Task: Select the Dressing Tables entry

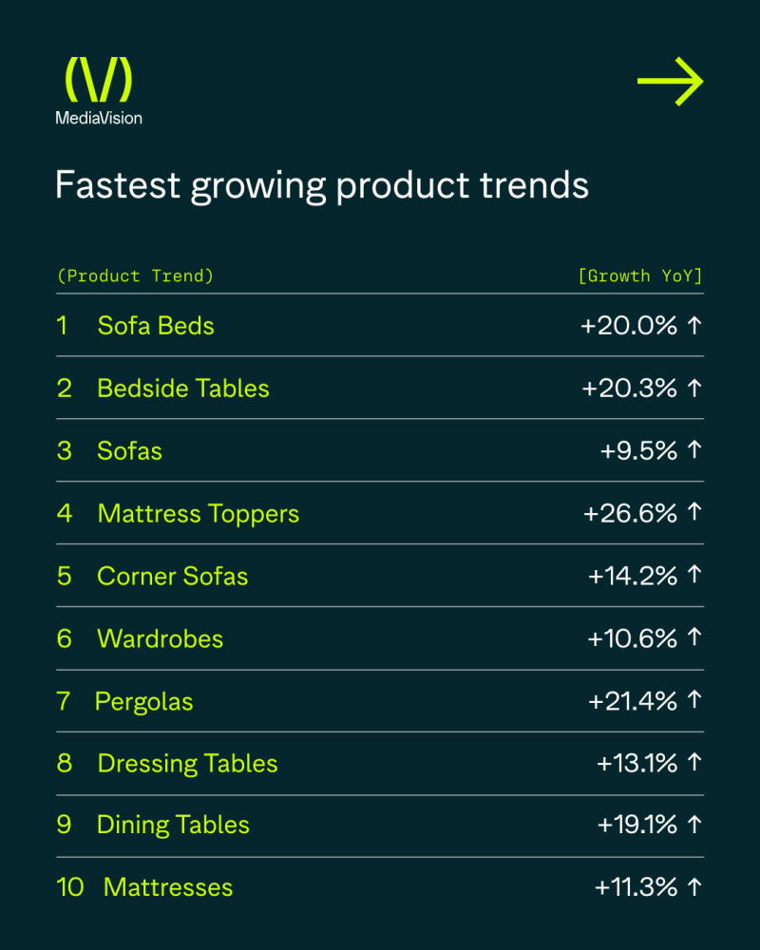Action: click(x=188, y=764)
